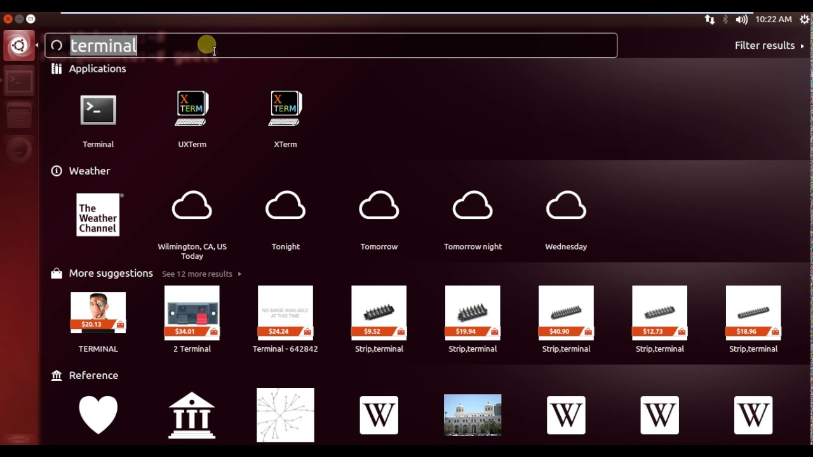The image size is (813, 457).
Task: Click the Tomorrow forecast cloud
Action: click(x=379, y=206)
